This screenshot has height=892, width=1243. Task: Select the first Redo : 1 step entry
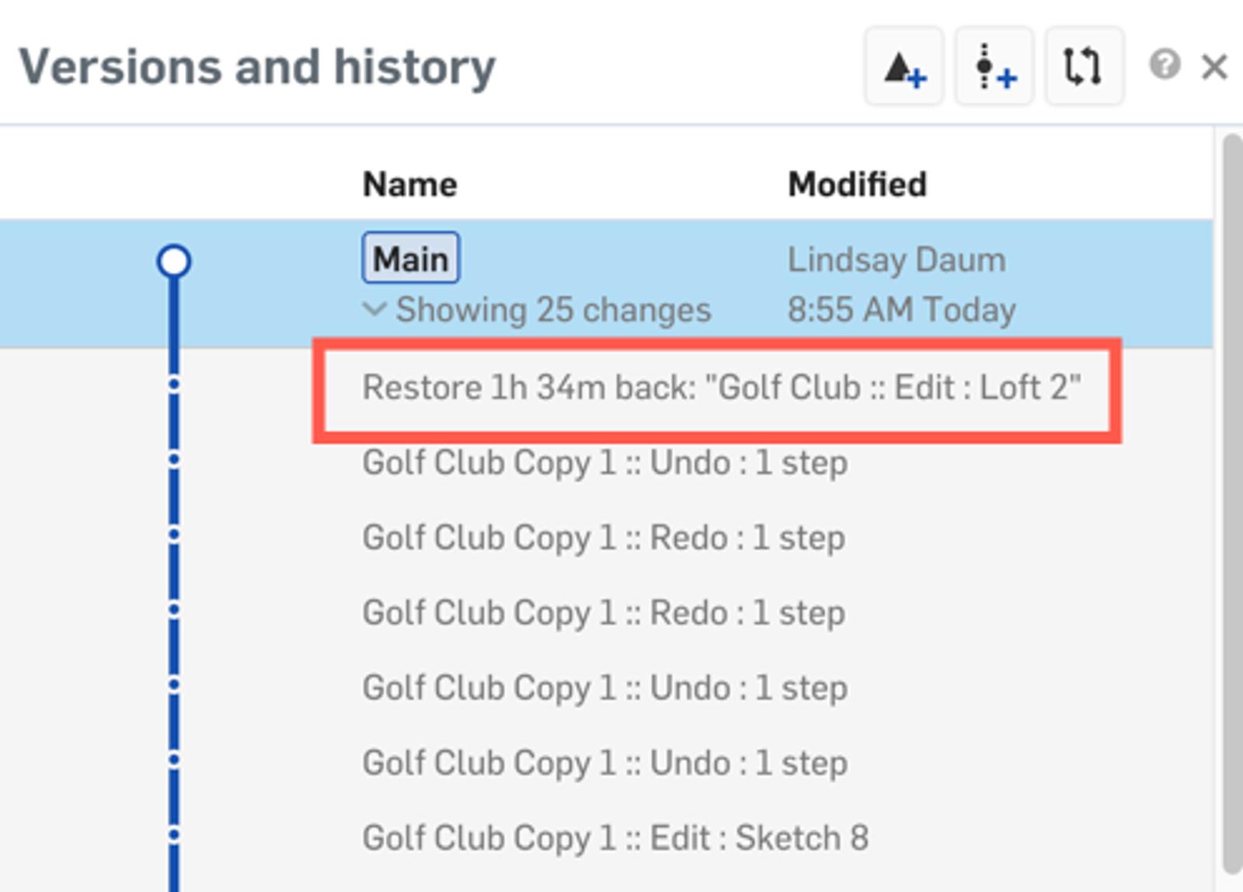coord(604,538)
